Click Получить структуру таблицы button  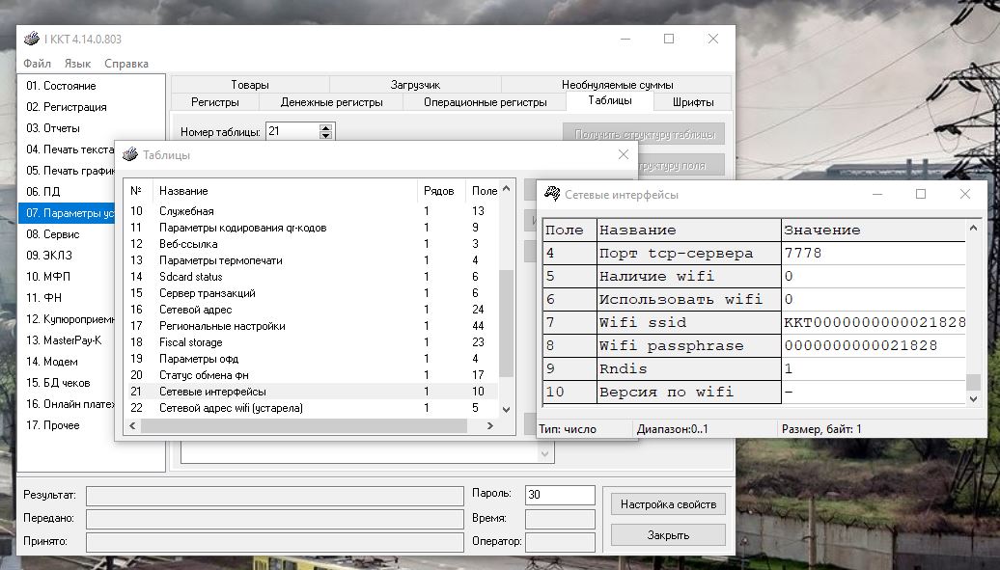(644, 134)
